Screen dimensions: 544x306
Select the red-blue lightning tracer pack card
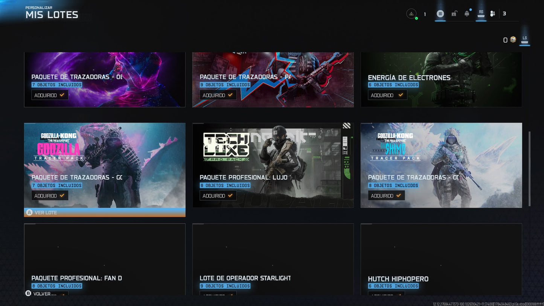(x=273, y=79)
